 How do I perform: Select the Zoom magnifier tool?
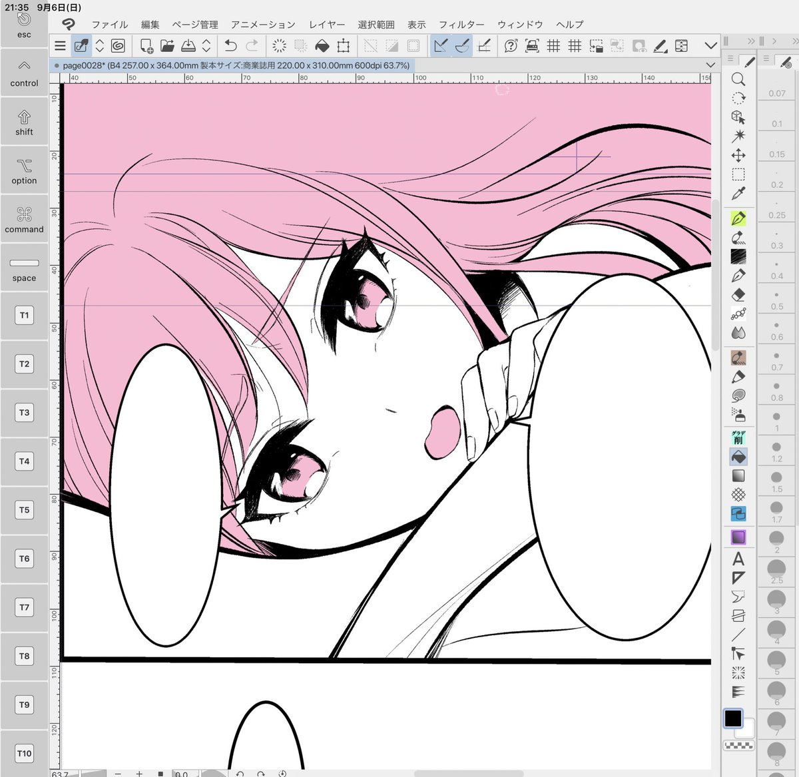tap(738, 79)
